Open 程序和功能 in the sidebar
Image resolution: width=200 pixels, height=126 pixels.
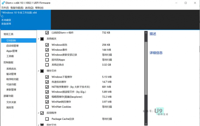[13, 79]
